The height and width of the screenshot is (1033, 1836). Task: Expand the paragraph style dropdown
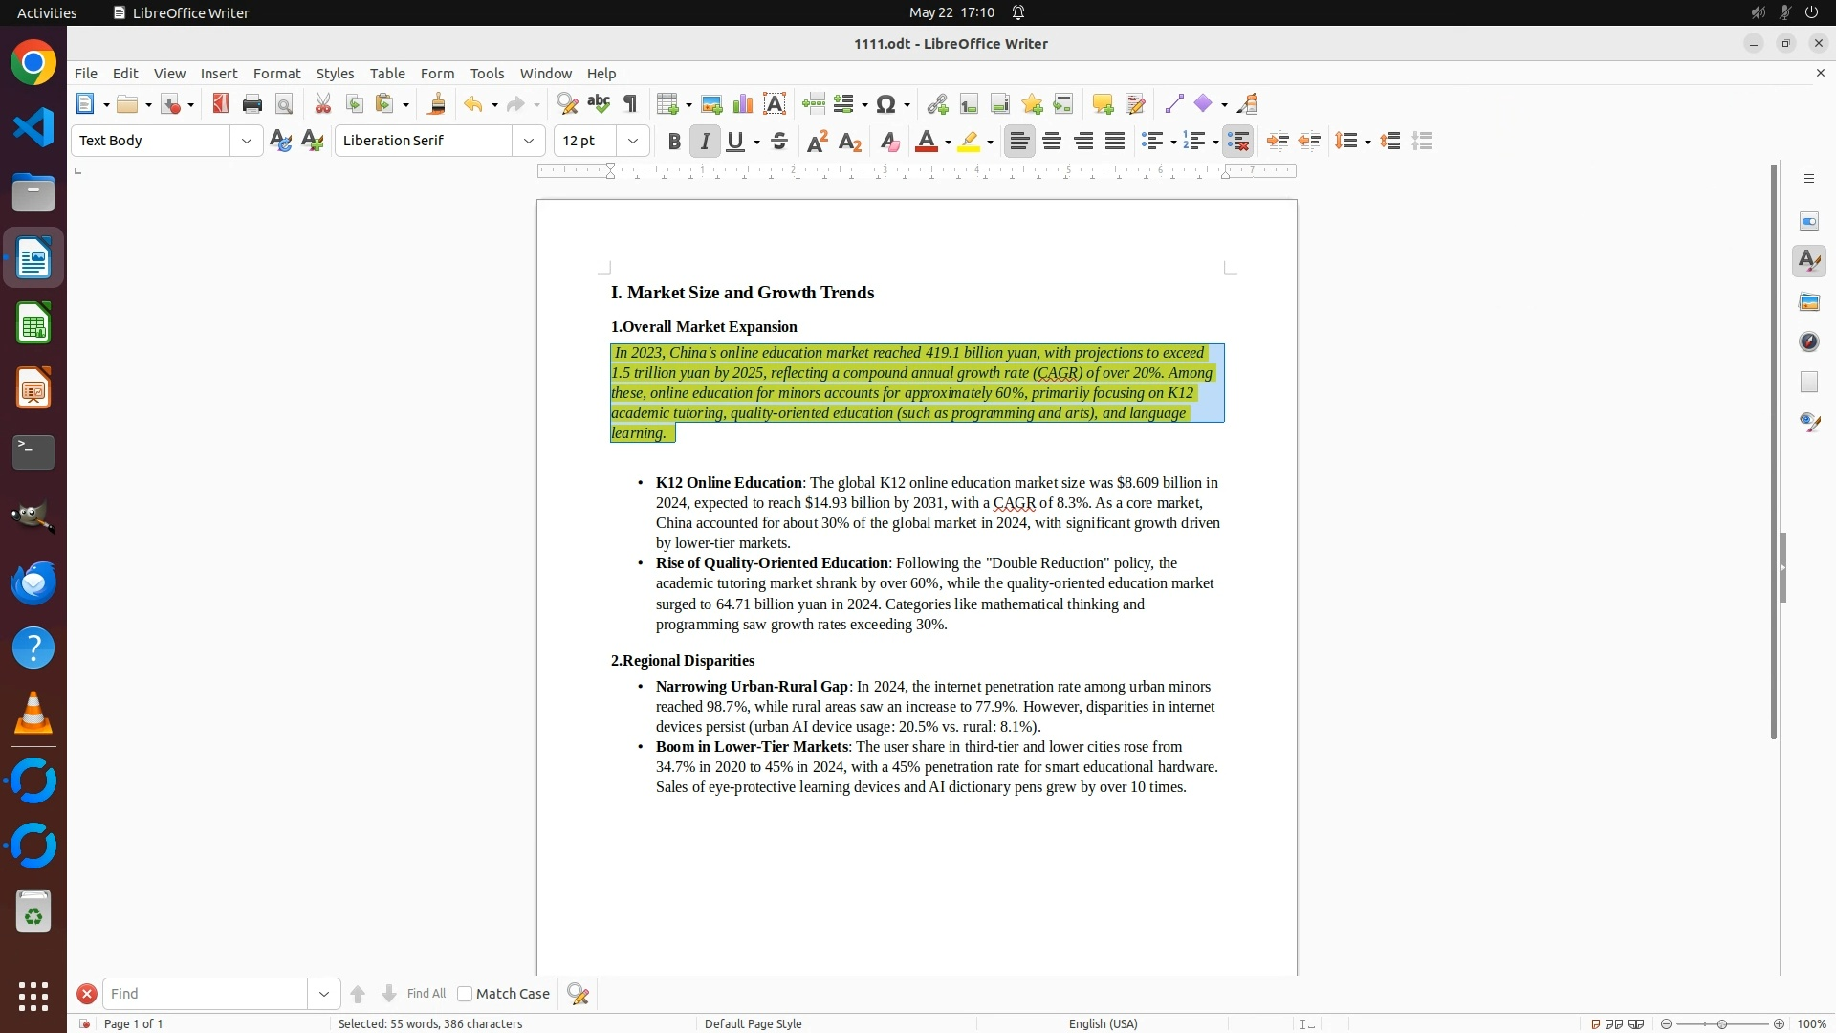[x=247, y=141]
